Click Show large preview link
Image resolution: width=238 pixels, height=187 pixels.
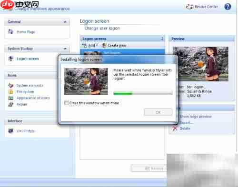point(196,117)
